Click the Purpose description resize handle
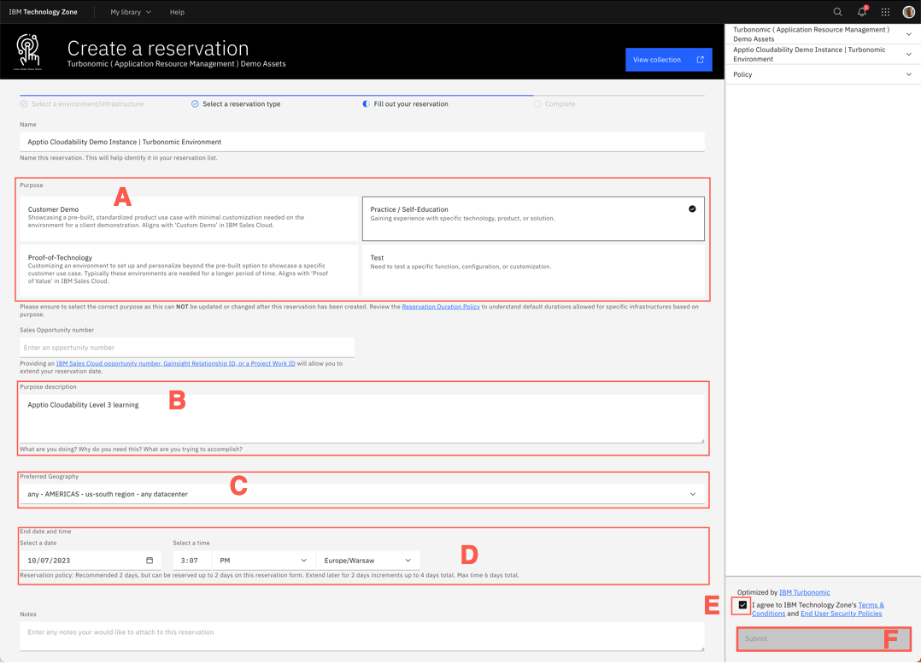This screenshot has height=664, width=921. point(701,440)
